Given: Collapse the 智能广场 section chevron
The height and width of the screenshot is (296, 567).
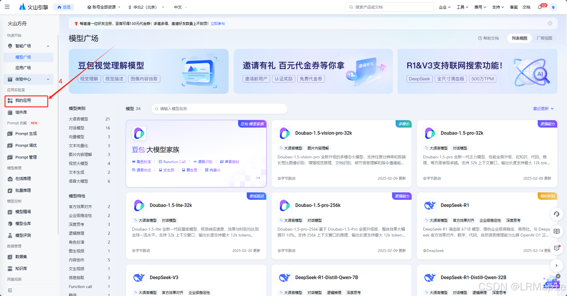Looking at the screenshot, I should click(48, 46).
